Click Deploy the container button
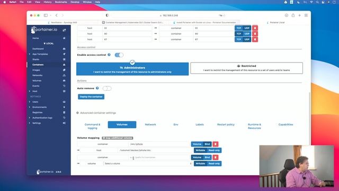 [x=91, y=97]
